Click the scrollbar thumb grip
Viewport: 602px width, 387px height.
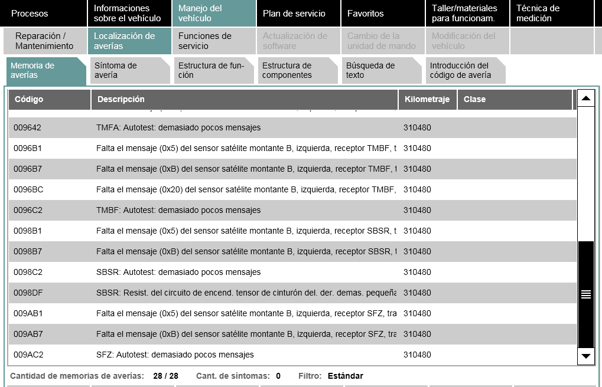[x=586, y=294]
